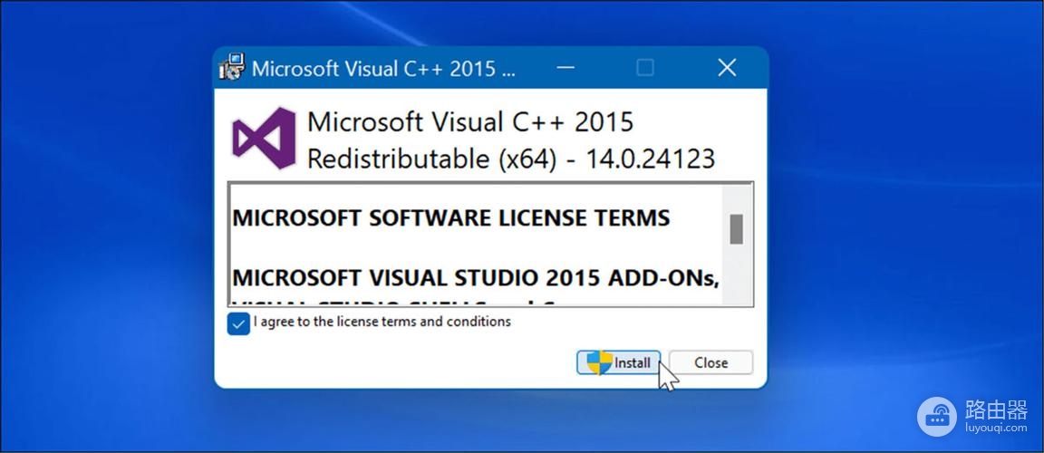
Task: Click the MICROSOFT VISUAL STUDIO 2015 ADD-ONs line
Action: tap(476, 277)
